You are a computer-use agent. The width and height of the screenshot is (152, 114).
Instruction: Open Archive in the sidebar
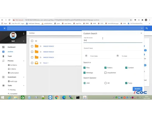[10, 52]
